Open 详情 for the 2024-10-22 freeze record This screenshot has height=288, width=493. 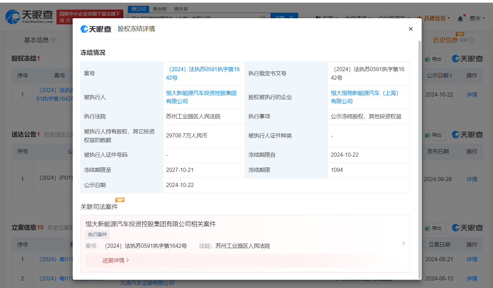tap(472, 95)
